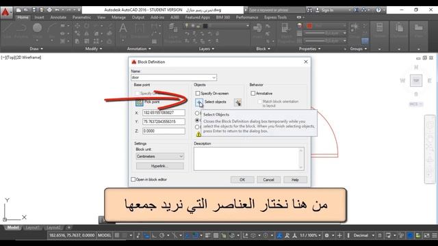438x246 pixels.
Task: Select the Line tool in Draw panel
Action: (x=8, y=30)
